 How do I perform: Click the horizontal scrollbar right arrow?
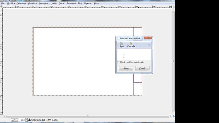click(171, 116)
